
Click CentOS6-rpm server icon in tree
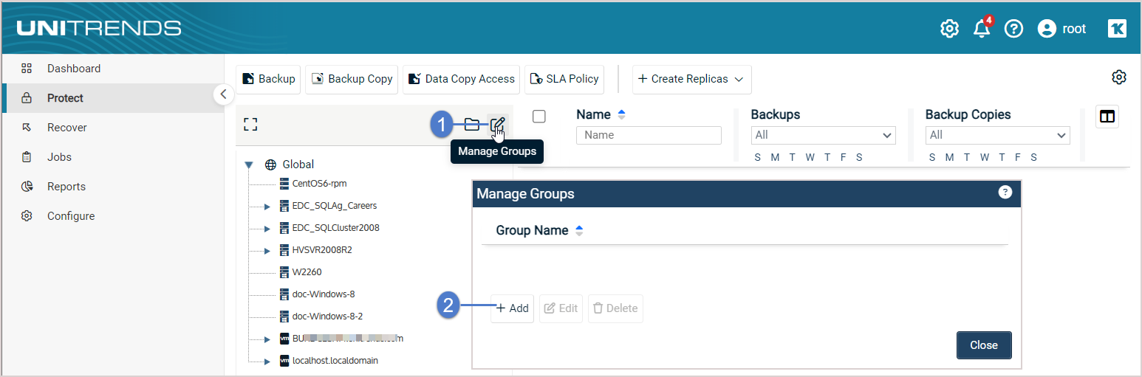point(284,184)
